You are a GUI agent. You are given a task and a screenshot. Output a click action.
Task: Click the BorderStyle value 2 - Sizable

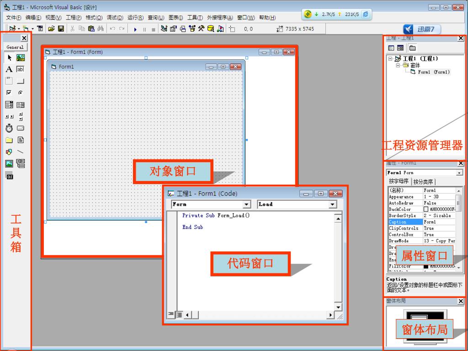tap(439, 216)
